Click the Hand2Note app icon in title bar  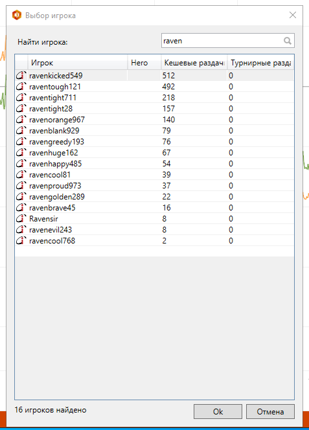click(x=16, y=15)
